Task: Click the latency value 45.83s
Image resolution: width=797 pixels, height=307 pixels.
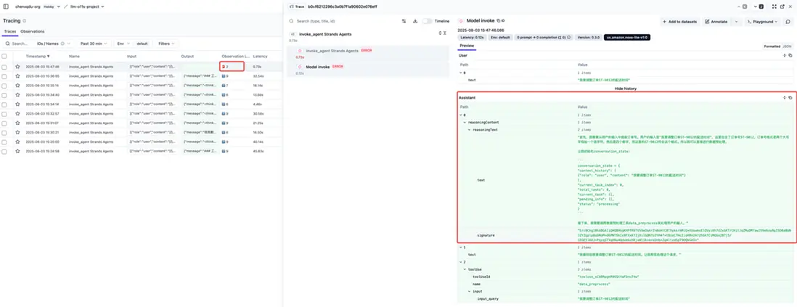Action: tap(259, 152)
